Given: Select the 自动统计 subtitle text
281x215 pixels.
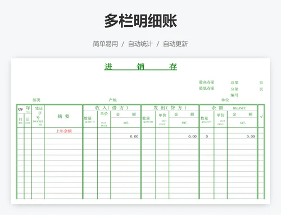Looking at the screenshot, I should (x=140, y=44).
